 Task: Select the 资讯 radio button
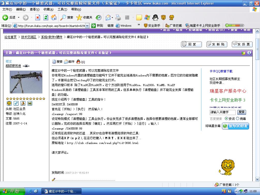(226, 119)
